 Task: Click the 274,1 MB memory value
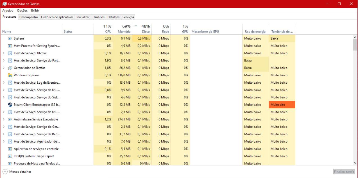[x=124, y=119]
